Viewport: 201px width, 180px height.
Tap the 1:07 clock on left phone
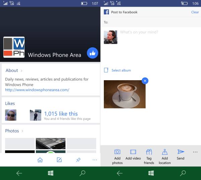pos(95,3)
